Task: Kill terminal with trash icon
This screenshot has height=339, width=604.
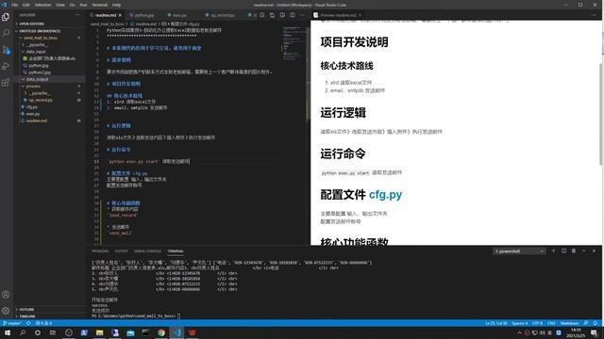Action: point(574,251)
